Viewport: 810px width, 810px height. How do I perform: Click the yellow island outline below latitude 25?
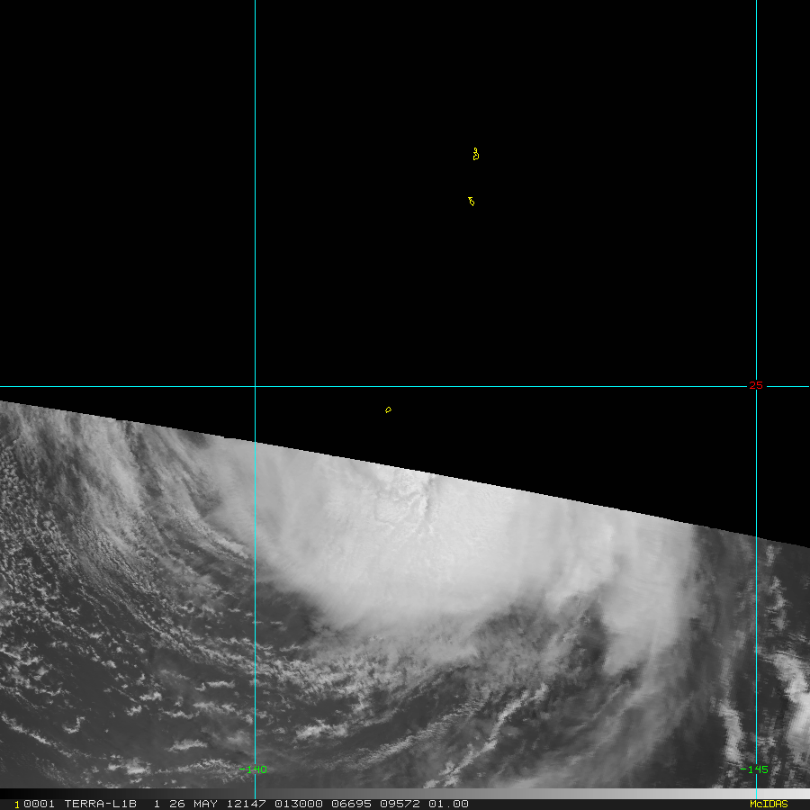[x=389, y=409]
